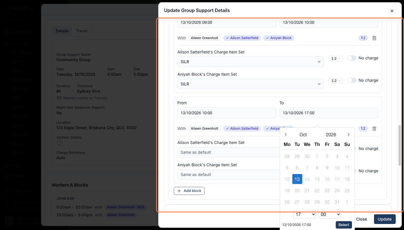Screen dimensions: 404x230
Task: Click the Add block button
Action: click(x=189, y=191)
